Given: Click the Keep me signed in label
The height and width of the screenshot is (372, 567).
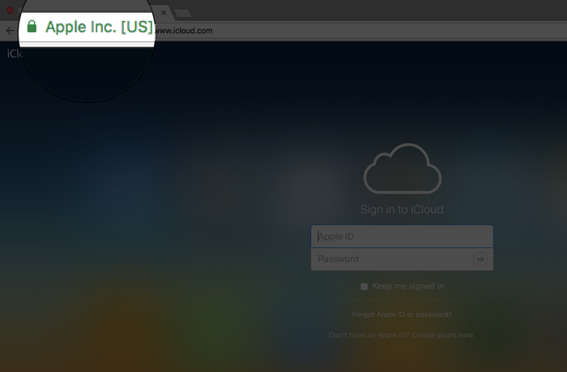Looking at the screenshot, I should [x=408, y=286].
